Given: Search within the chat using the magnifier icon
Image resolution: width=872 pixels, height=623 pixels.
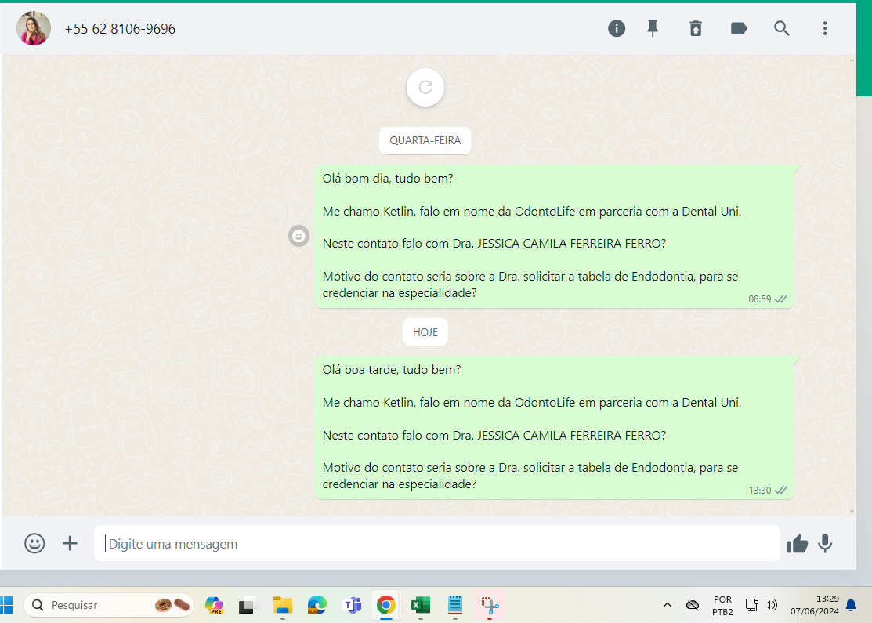Looking at the screenshot, I should pos(781,28).
